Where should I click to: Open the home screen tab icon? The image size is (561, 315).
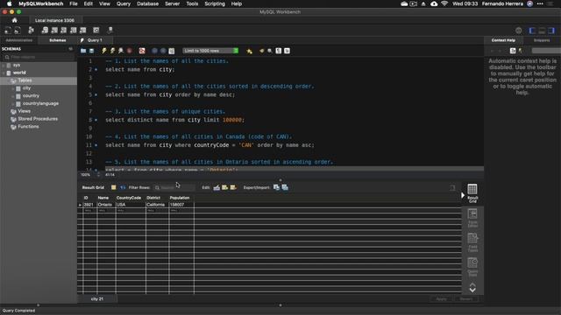click(14, 20)
